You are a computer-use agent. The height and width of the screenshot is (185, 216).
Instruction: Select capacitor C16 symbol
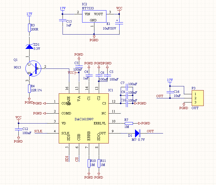170,92
